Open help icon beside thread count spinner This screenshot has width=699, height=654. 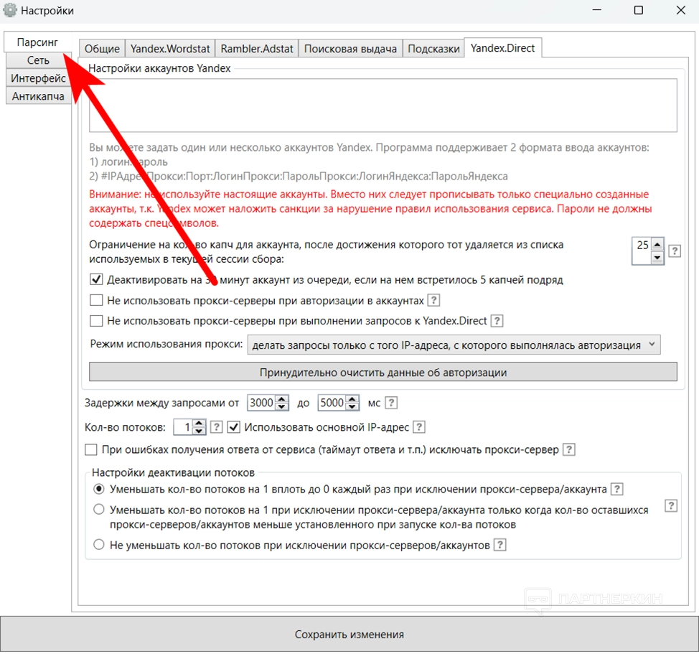pyautogui.click(x=216, y=427)
